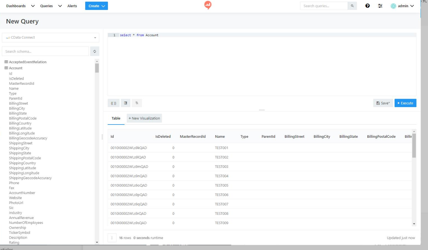
Task: Sort by the BillingPostalCode column header
Action: point(381,136)
